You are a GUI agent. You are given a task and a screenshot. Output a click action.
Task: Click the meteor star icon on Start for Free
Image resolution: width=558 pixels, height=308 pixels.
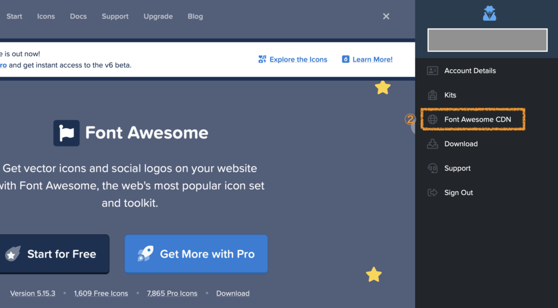tap(13, 253)
